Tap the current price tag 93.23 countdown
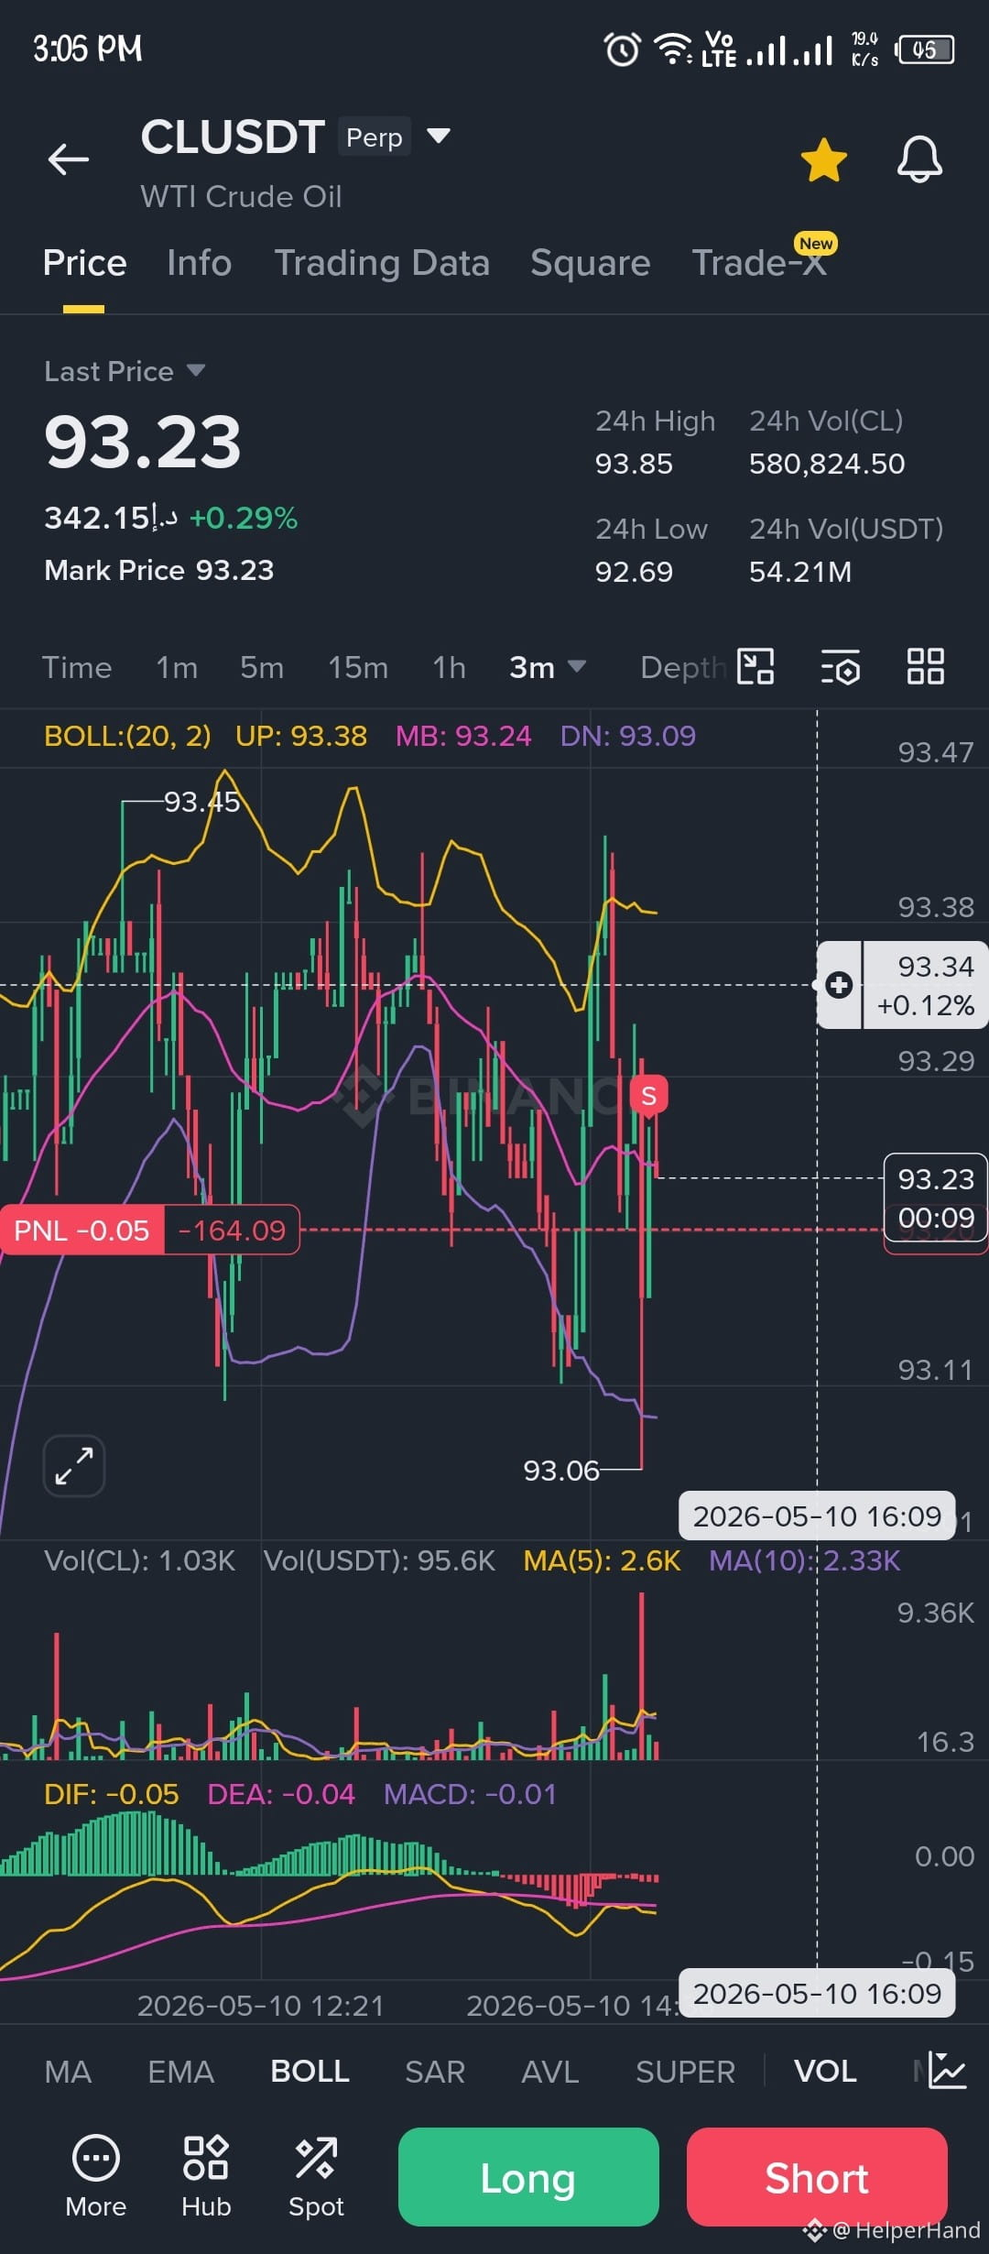Screen dimensions: 989x2254 936,1198
